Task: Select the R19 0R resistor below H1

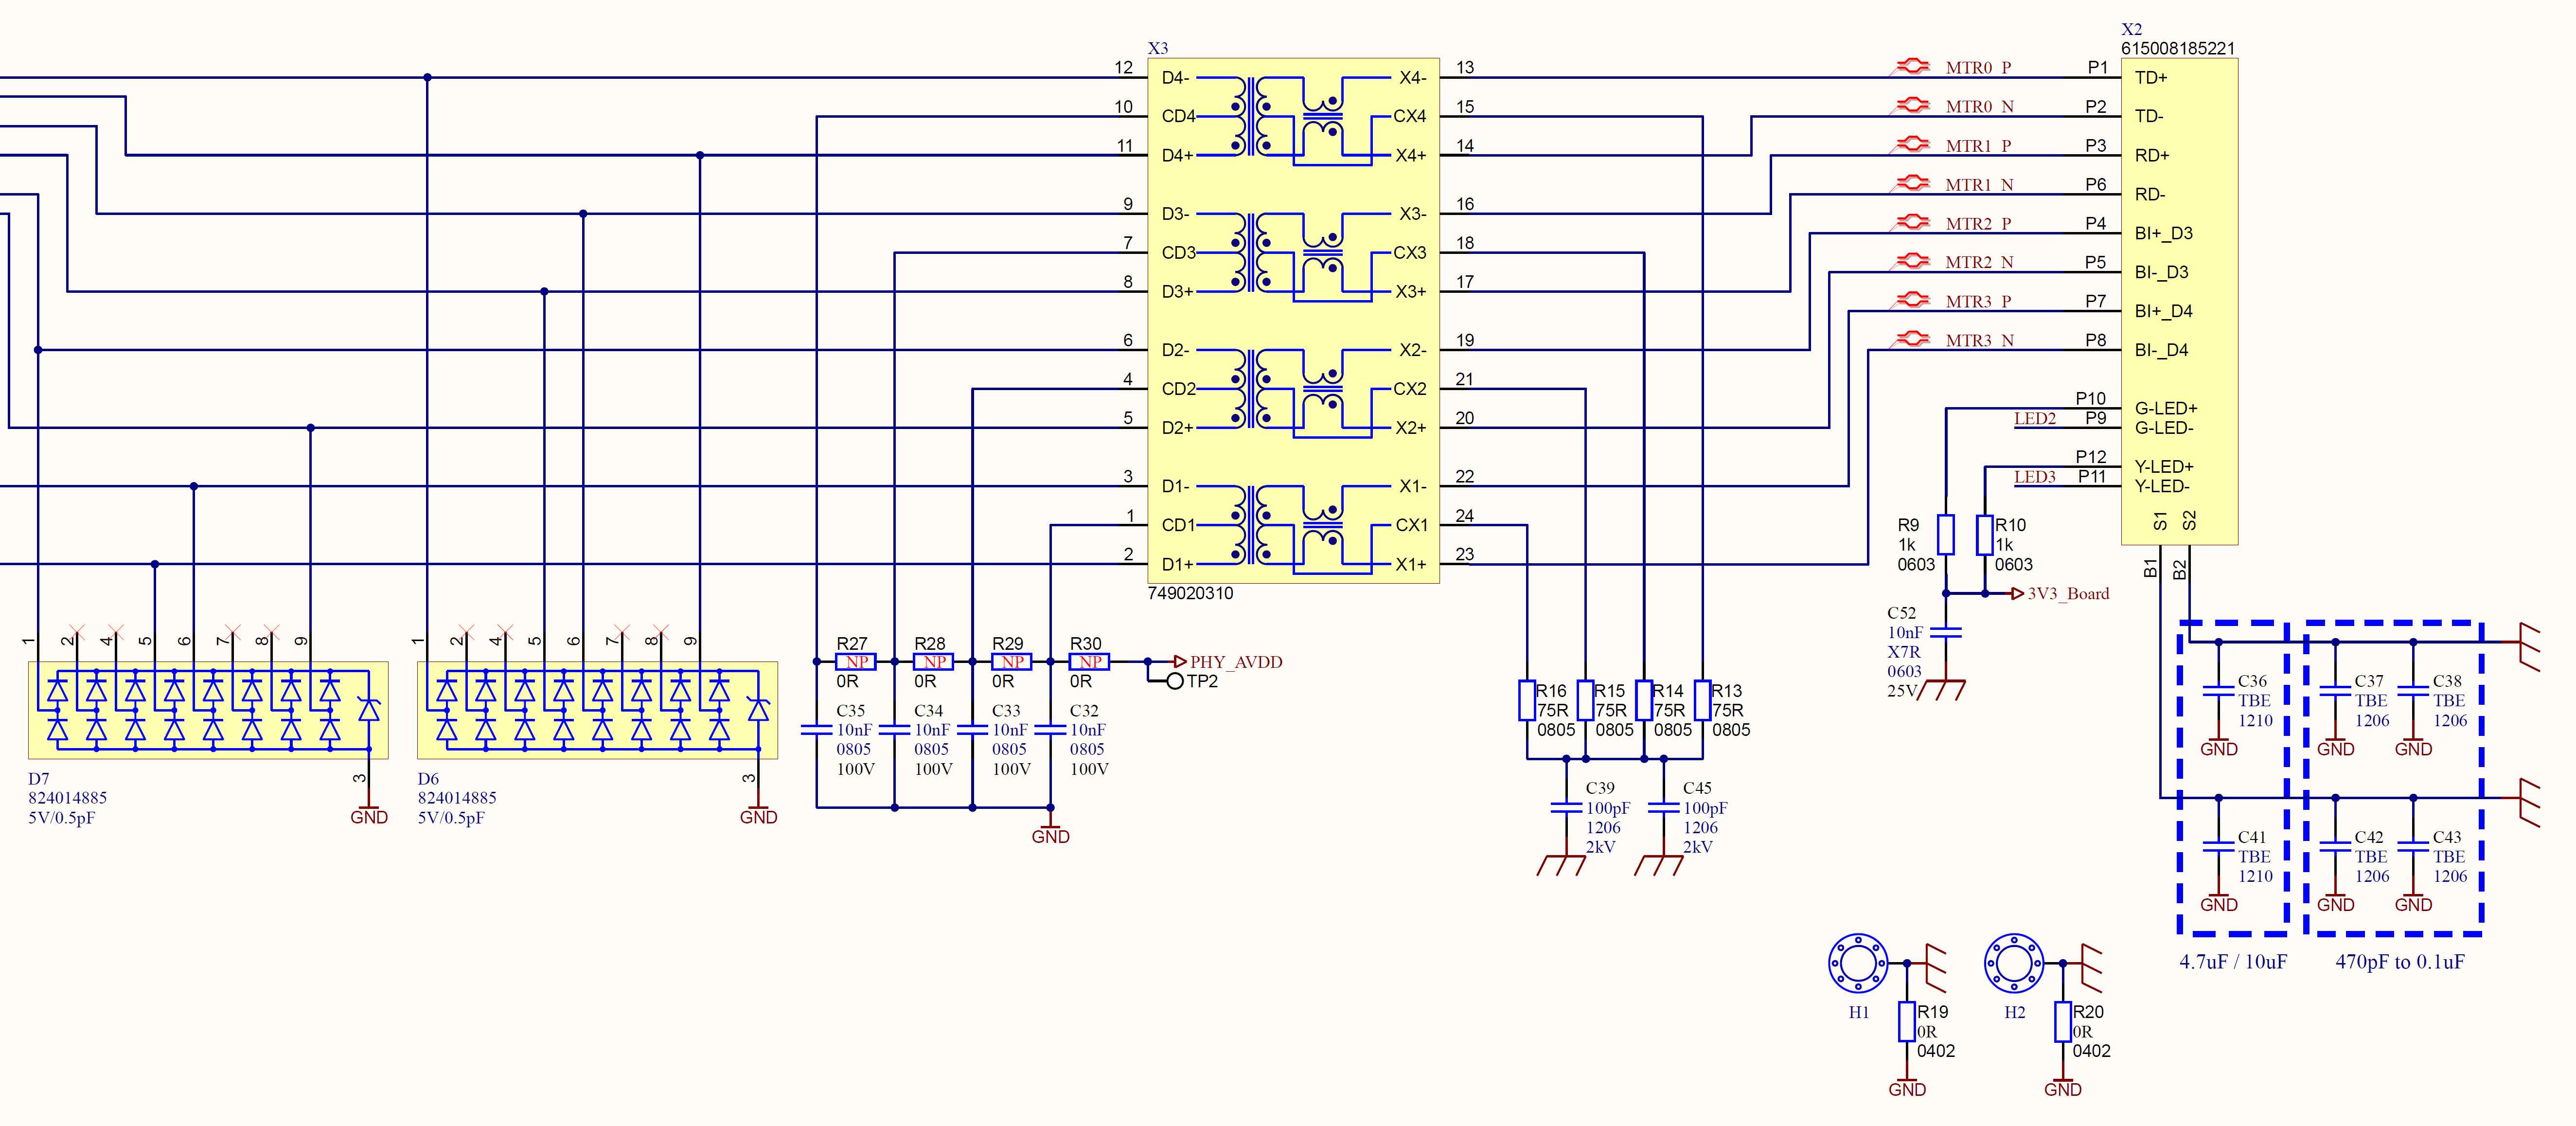Action: pos(1907,1022)
